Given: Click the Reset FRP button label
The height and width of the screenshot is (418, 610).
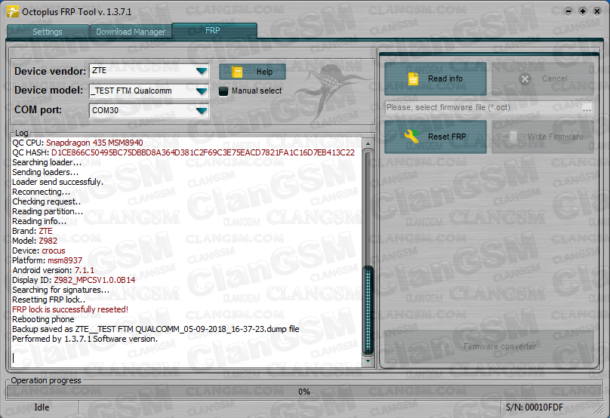Looking at the screenshot, I should [447, 137].
